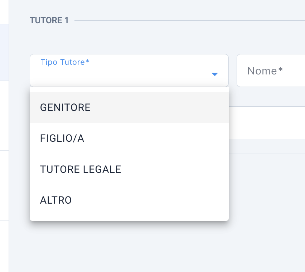Click the blank padding under the ALTRO option
The height and width of the screenshot is (272, 305).
pyautogui.click(x=129, y=218)
